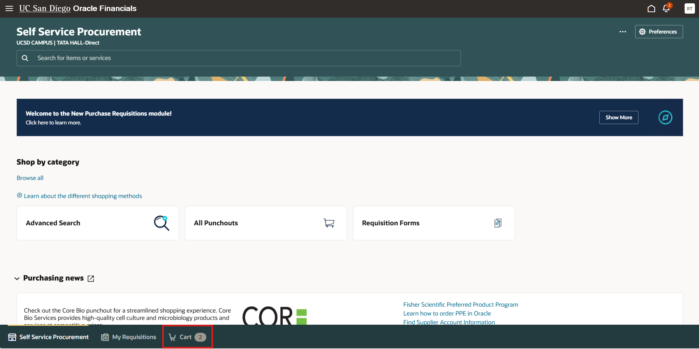Image resolution: width=699 pixels, height=349 pixels.
Task: Open Find Supplier Account Information link
Action: point(449,322)
